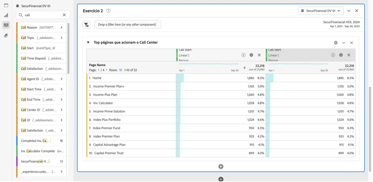This screenshot has width=373, height=182.
Task: Remove the second Call Start column
Action: pyautogui.click(x=349, y=55)
